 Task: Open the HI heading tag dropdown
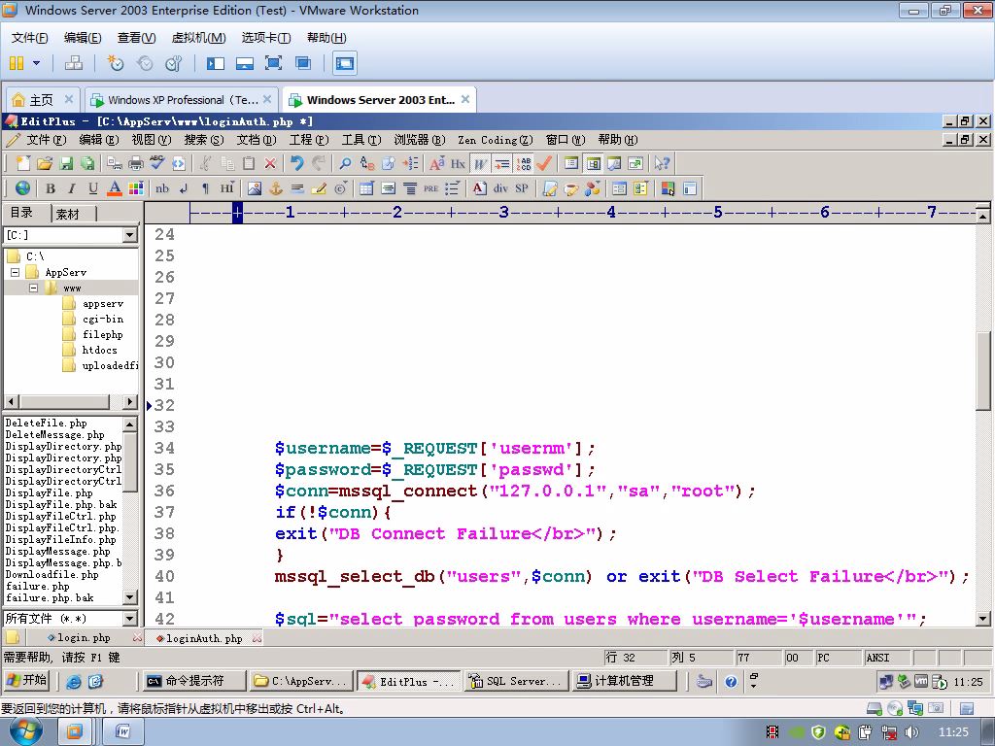[x=226, y=188]
